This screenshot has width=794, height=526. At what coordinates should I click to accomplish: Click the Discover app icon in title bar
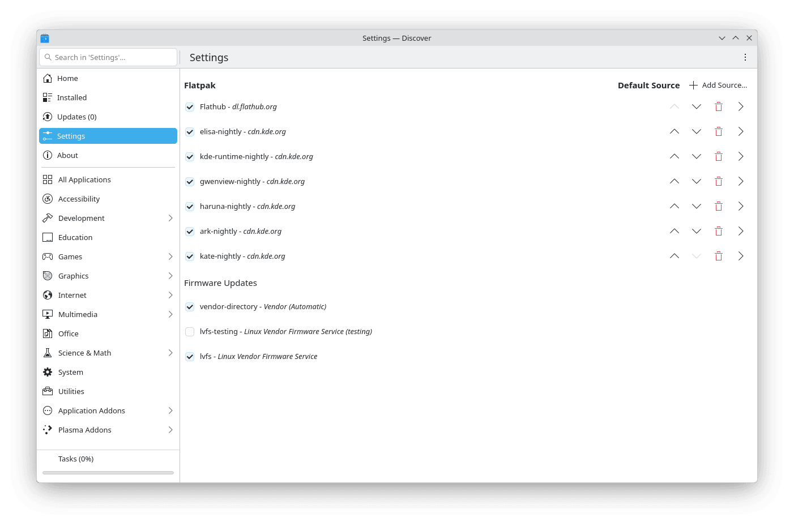[45, 39]
